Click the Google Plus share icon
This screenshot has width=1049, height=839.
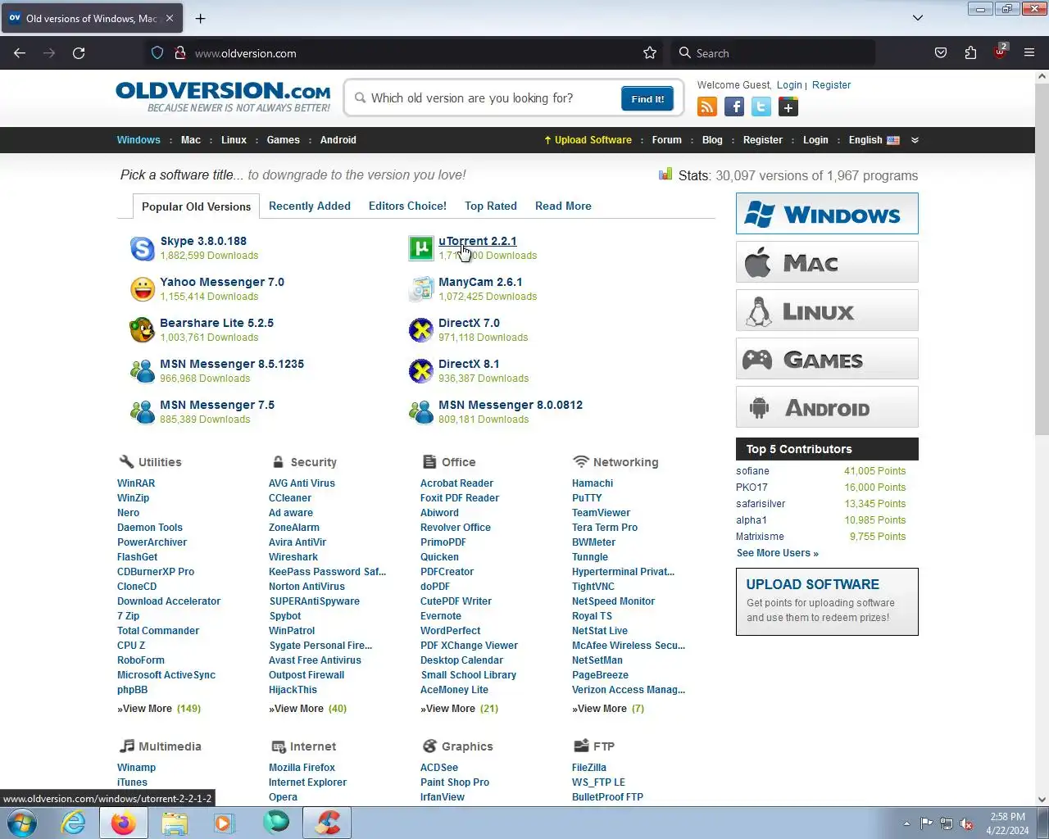click(x=788, y=107)
